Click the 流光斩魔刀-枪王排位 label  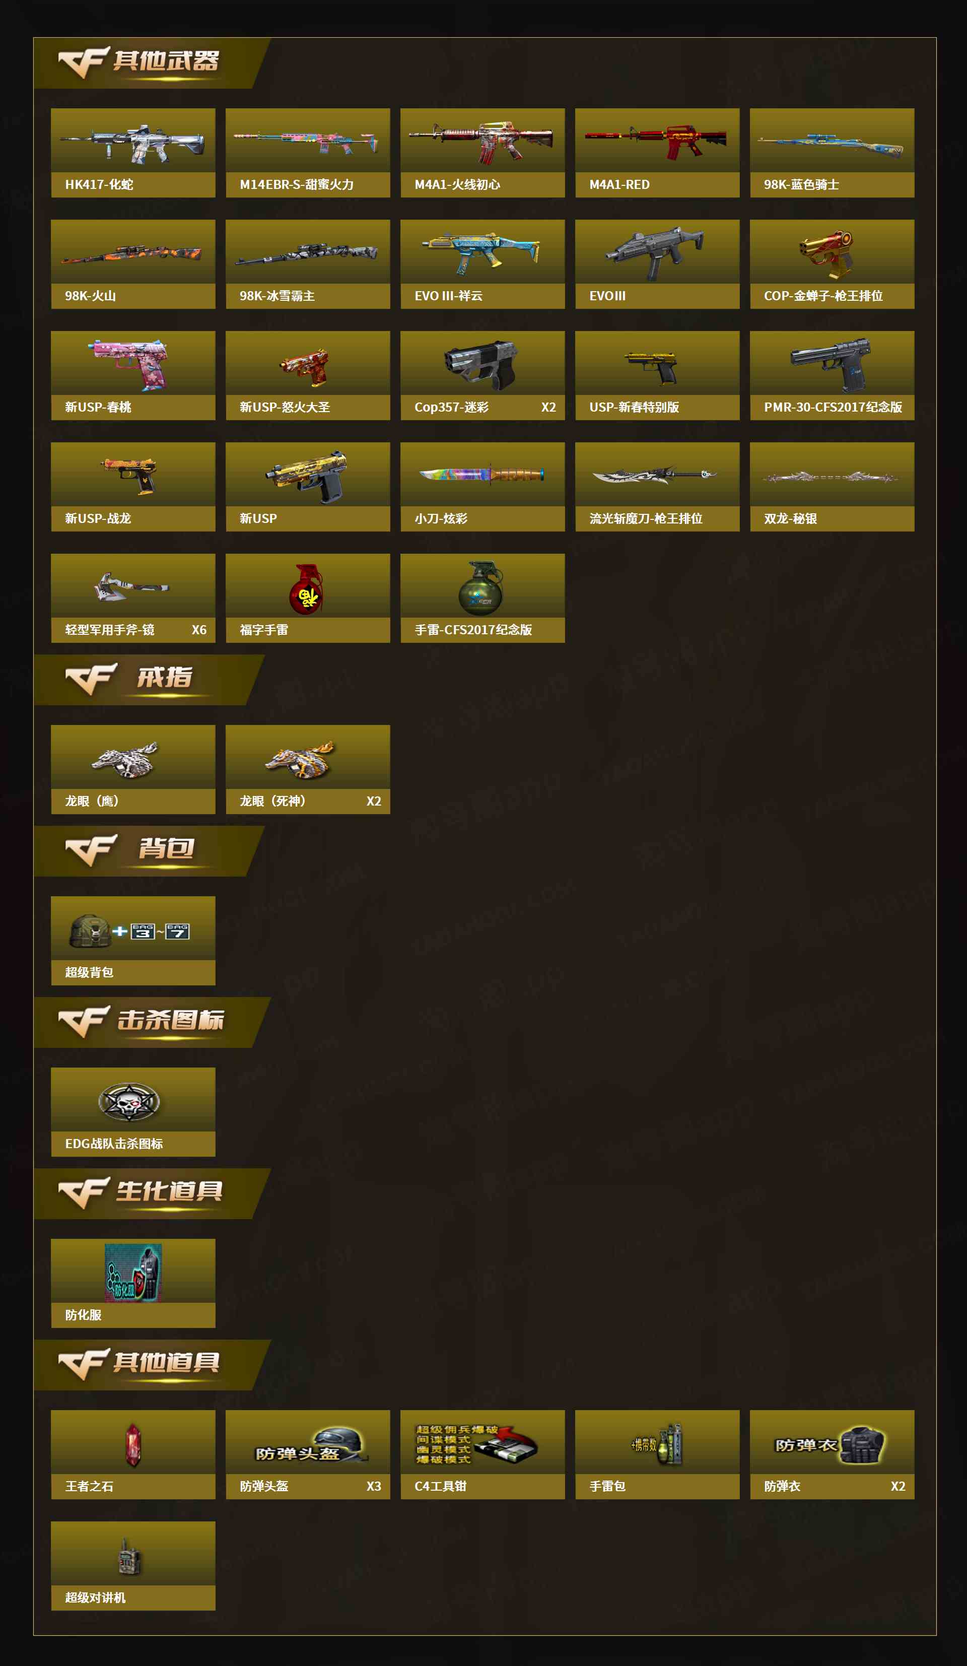pyautogui.click(x=646, y=518)
